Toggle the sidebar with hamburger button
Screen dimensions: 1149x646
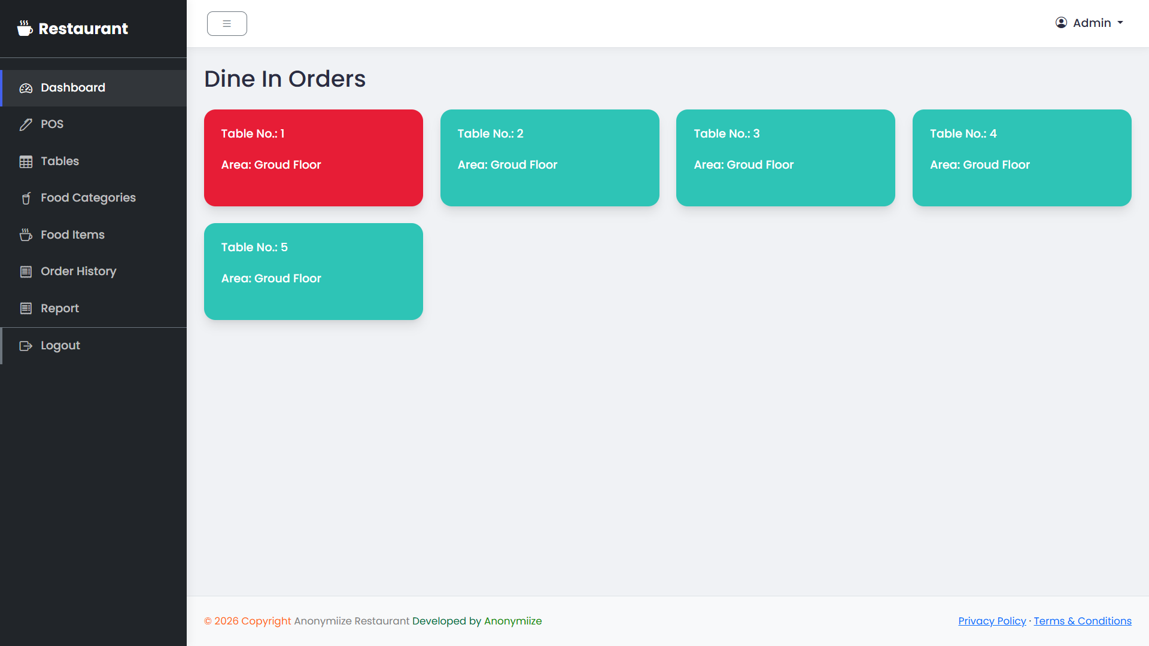click(227, 24)
